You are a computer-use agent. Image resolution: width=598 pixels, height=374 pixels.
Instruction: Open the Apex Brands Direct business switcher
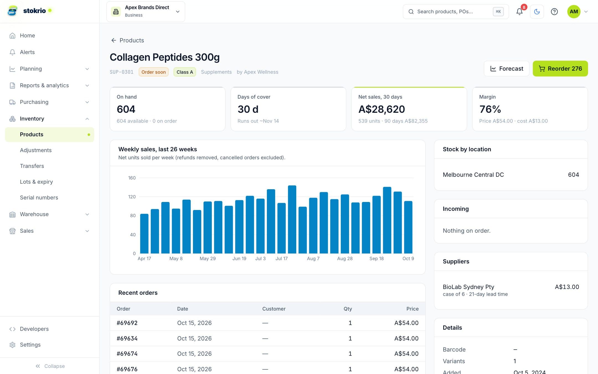tap(146, 11)
